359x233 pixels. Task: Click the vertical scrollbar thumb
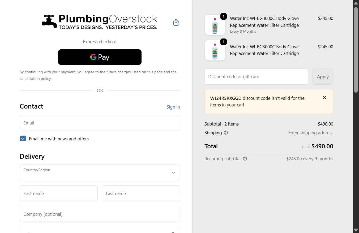pyautogui.click(x=356, y=50)
